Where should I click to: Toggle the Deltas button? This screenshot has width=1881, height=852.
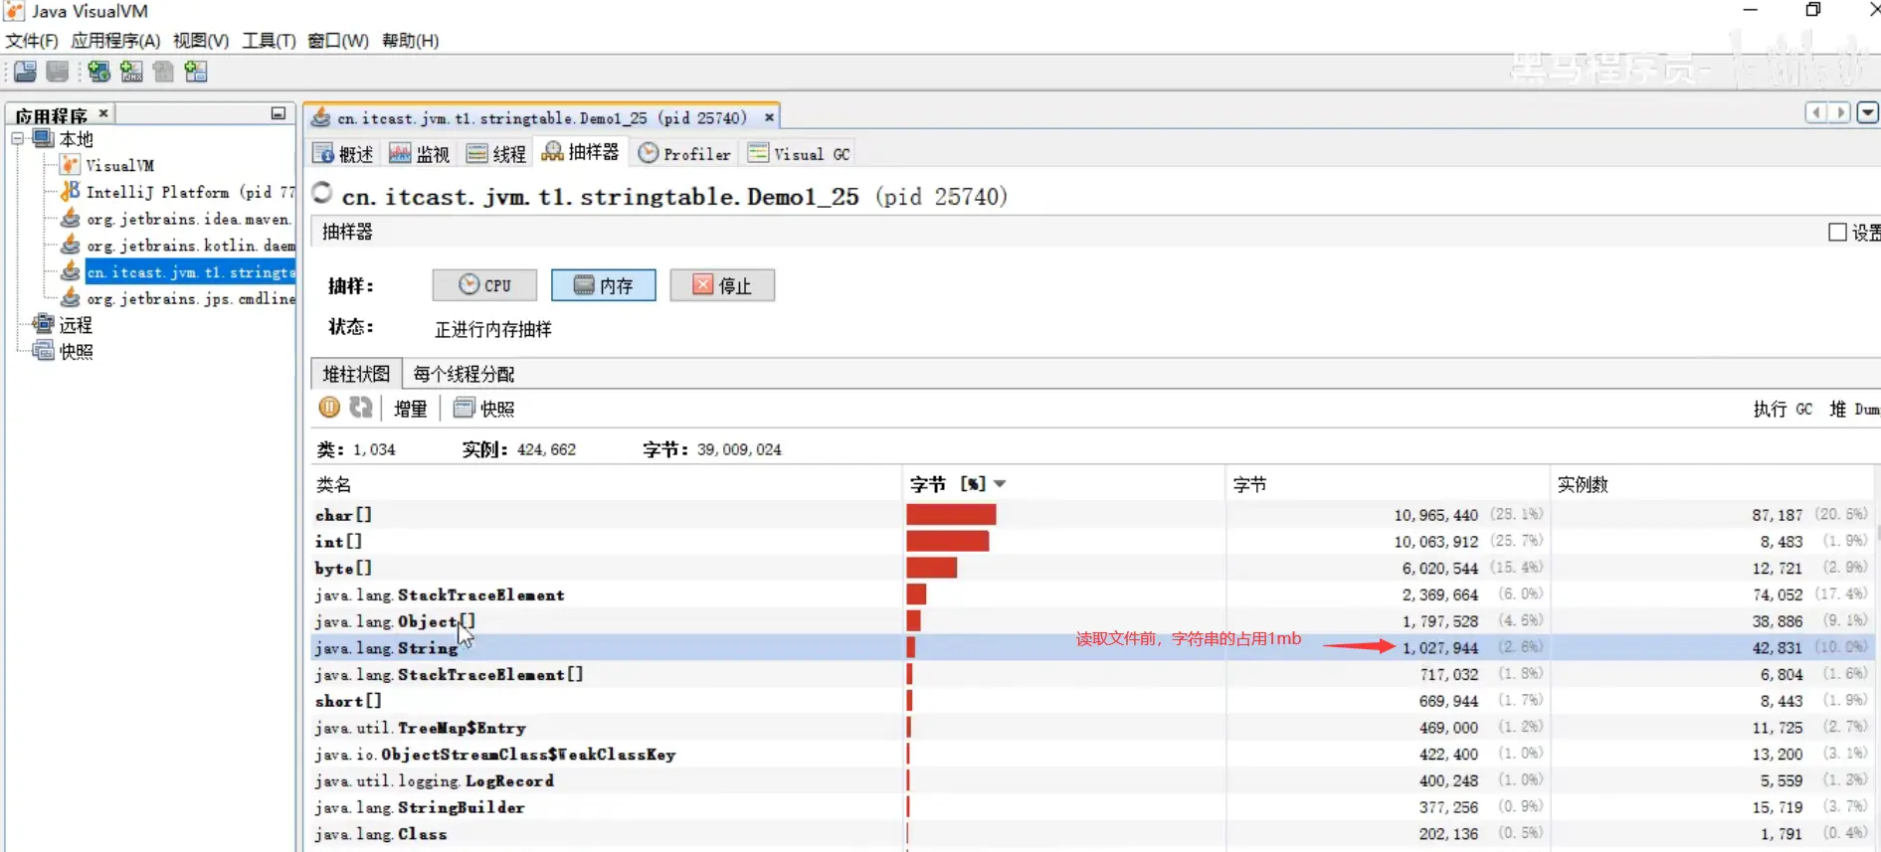410,409
